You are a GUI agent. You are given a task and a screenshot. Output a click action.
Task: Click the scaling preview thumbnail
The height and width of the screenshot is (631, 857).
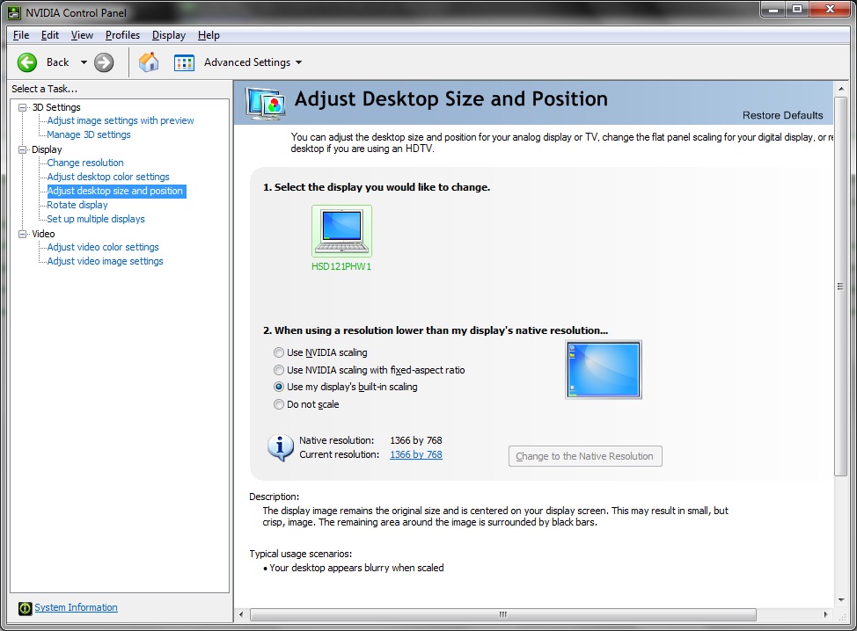(x=604, y=369)
